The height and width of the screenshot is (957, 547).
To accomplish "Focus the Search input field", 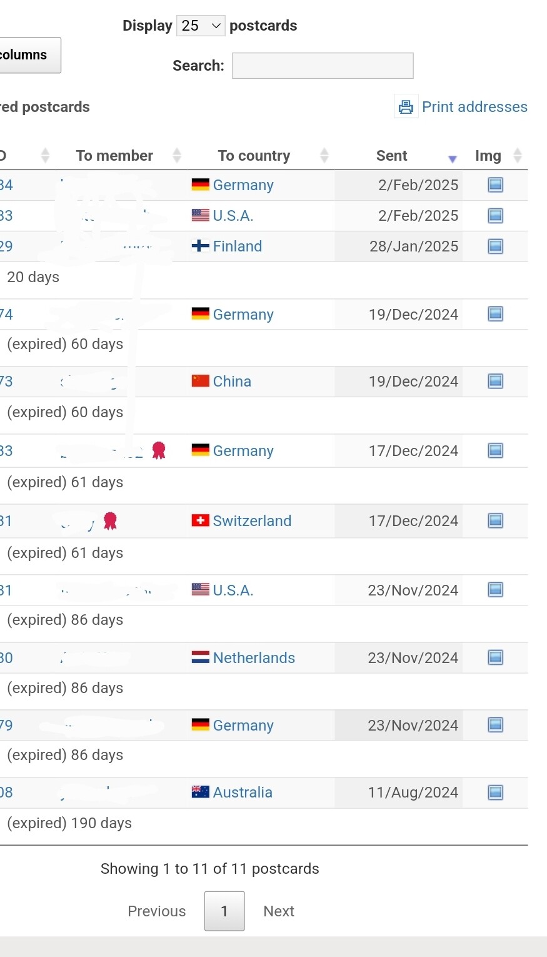I will pos(323,66).
